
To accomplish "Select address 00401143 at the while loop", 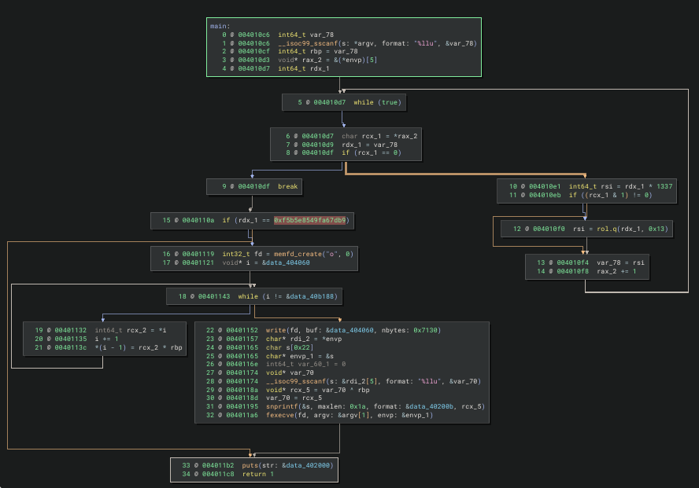I will (x=214, y=296).
